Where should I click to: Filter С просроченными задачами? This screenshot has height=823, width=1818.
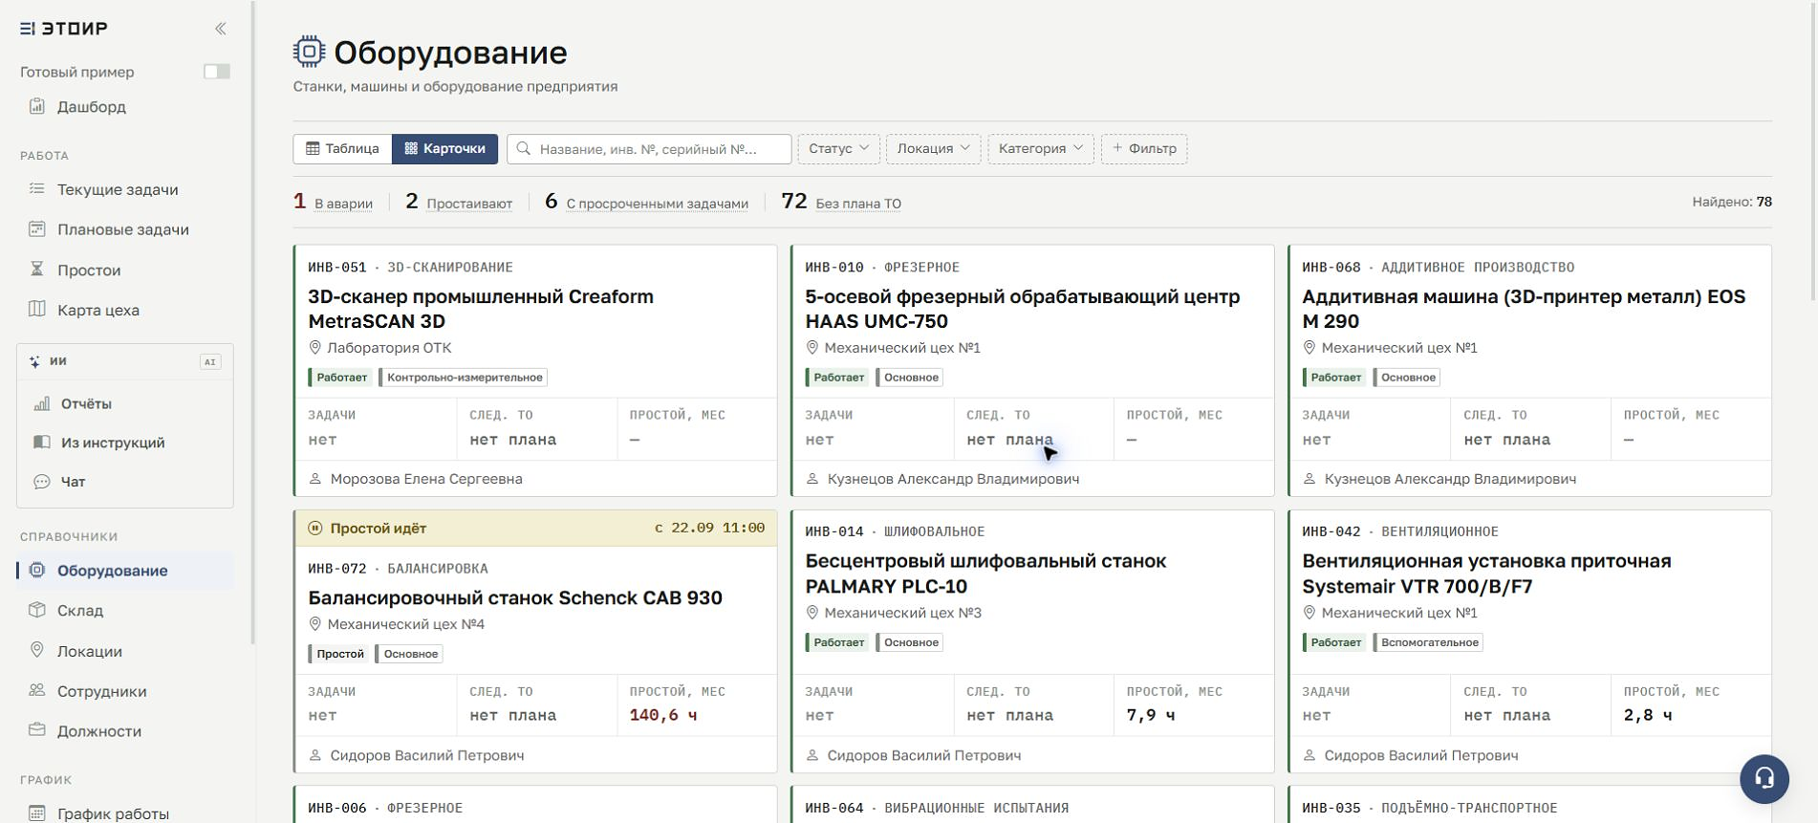click(x=658, y=204)
